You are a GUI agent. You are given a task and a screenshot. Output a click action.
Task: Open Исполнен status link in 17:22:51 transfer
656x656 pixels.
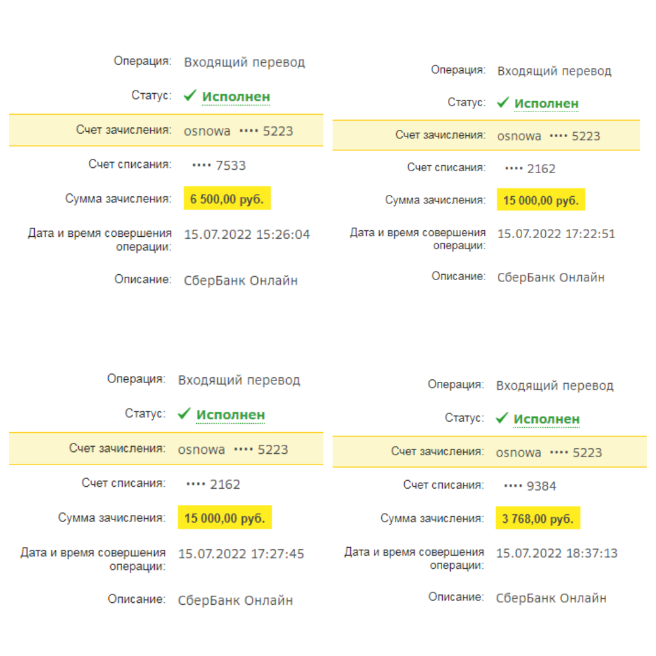(x=546, y=104)
